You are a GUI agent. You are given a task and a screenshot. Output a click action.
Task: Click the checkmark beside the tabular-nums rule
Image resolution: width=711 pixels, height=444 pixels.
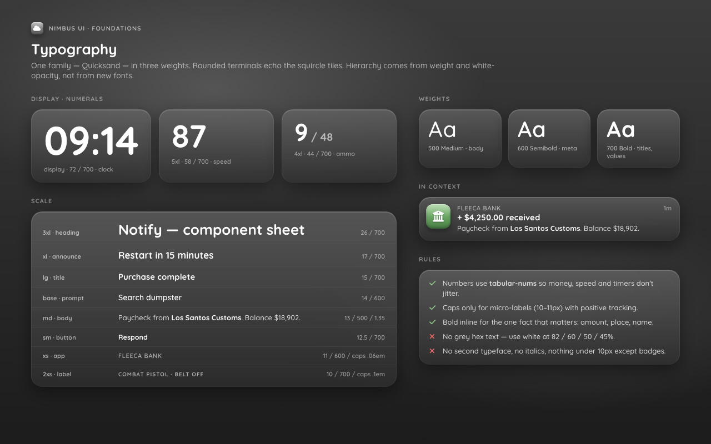(432, 283)
